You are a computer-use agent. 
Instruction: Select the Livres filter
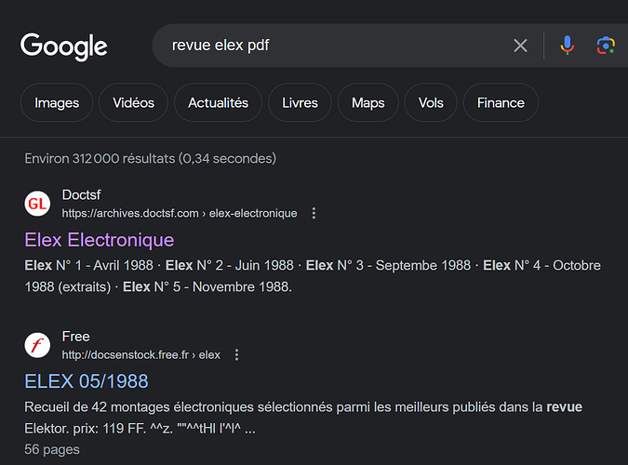pyautogui.click(x=300, y=102)
